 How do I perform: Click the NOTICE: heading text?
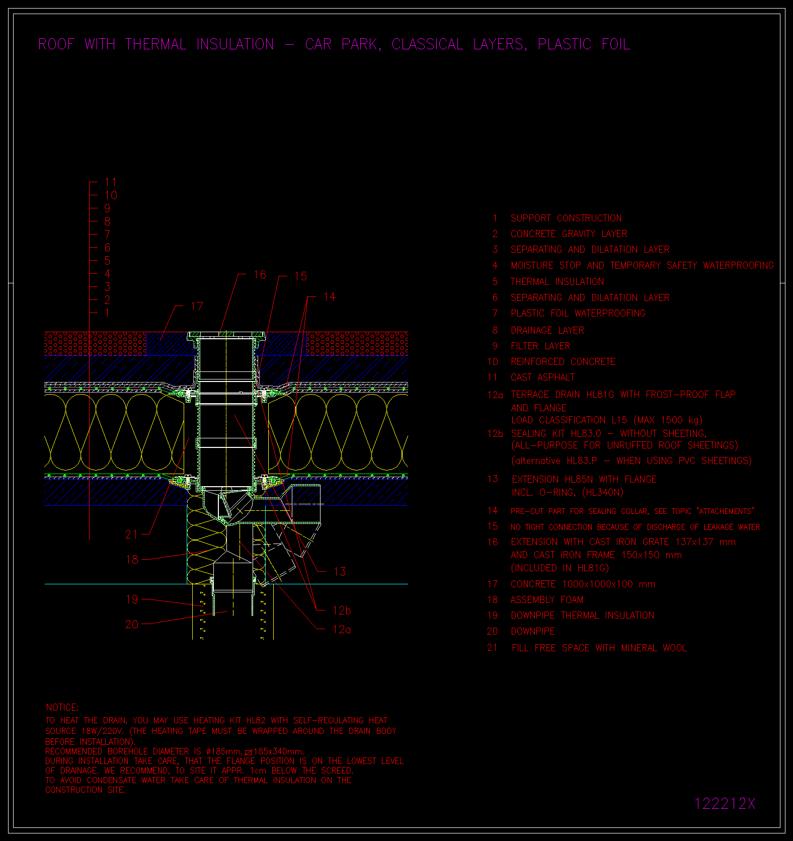point(62,708)
